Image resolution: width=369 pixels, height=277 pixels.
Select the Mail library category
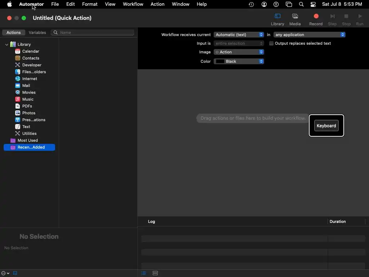(x=22, y=85)
